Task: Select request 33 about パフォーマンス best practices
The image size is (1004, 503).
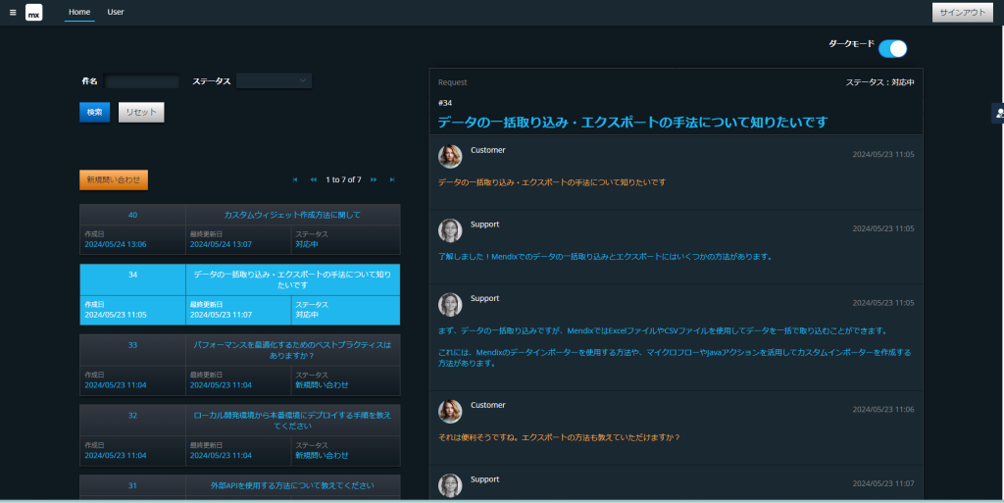Action: 292,350
